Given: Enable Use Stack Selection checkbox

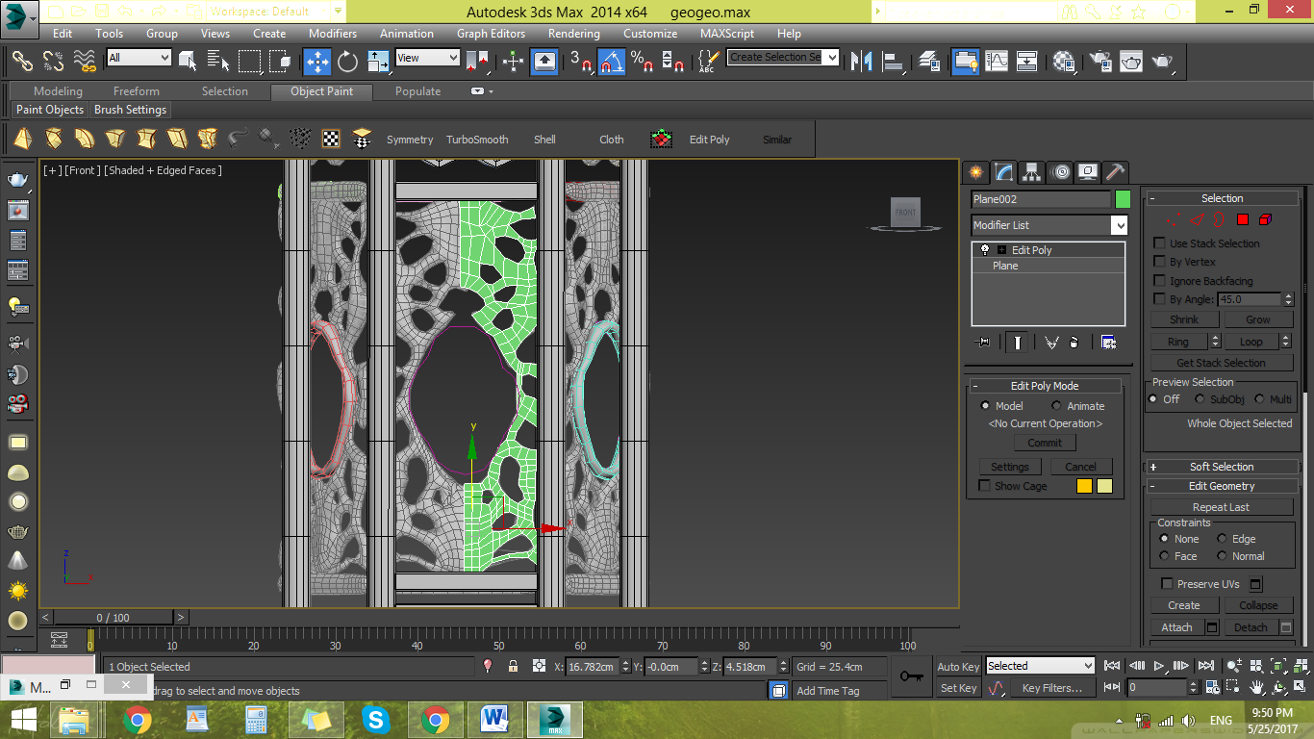Looking at the screenshot, I should [x=1160, y=243].
